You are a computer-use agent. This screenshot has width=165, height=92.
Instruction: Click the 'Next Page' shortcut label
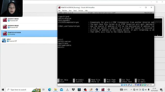tap(111, 82)
